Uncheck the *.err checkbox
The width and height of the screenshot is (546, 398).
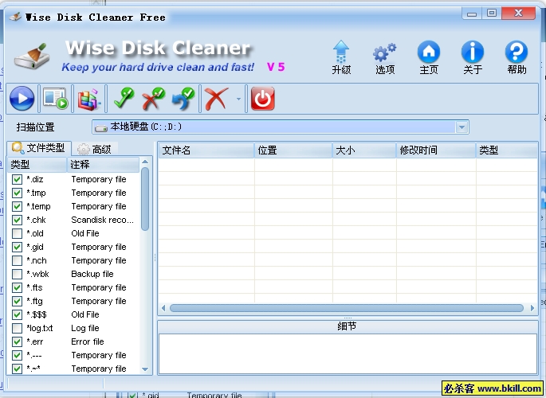(x=17, y=341)
